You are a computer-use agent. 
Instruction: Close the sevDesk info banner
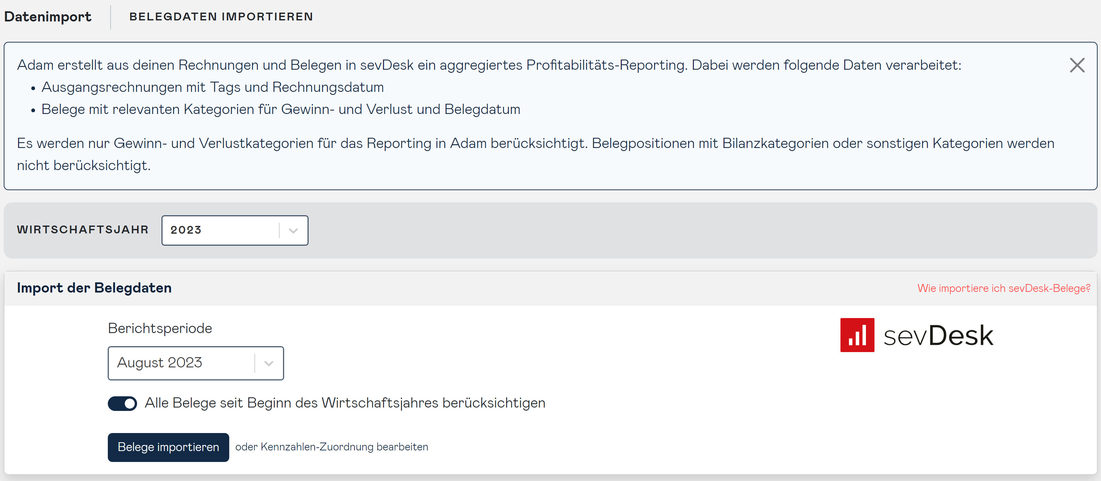1077,65
